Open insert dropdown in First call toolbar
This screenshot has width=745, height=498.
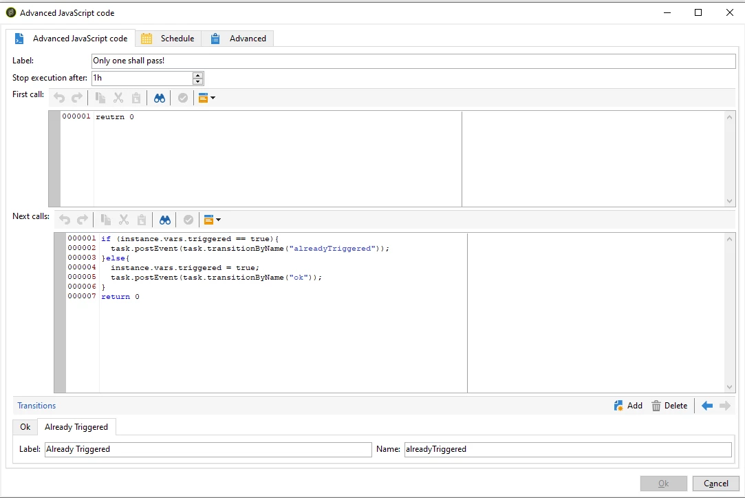coord(206,98)
